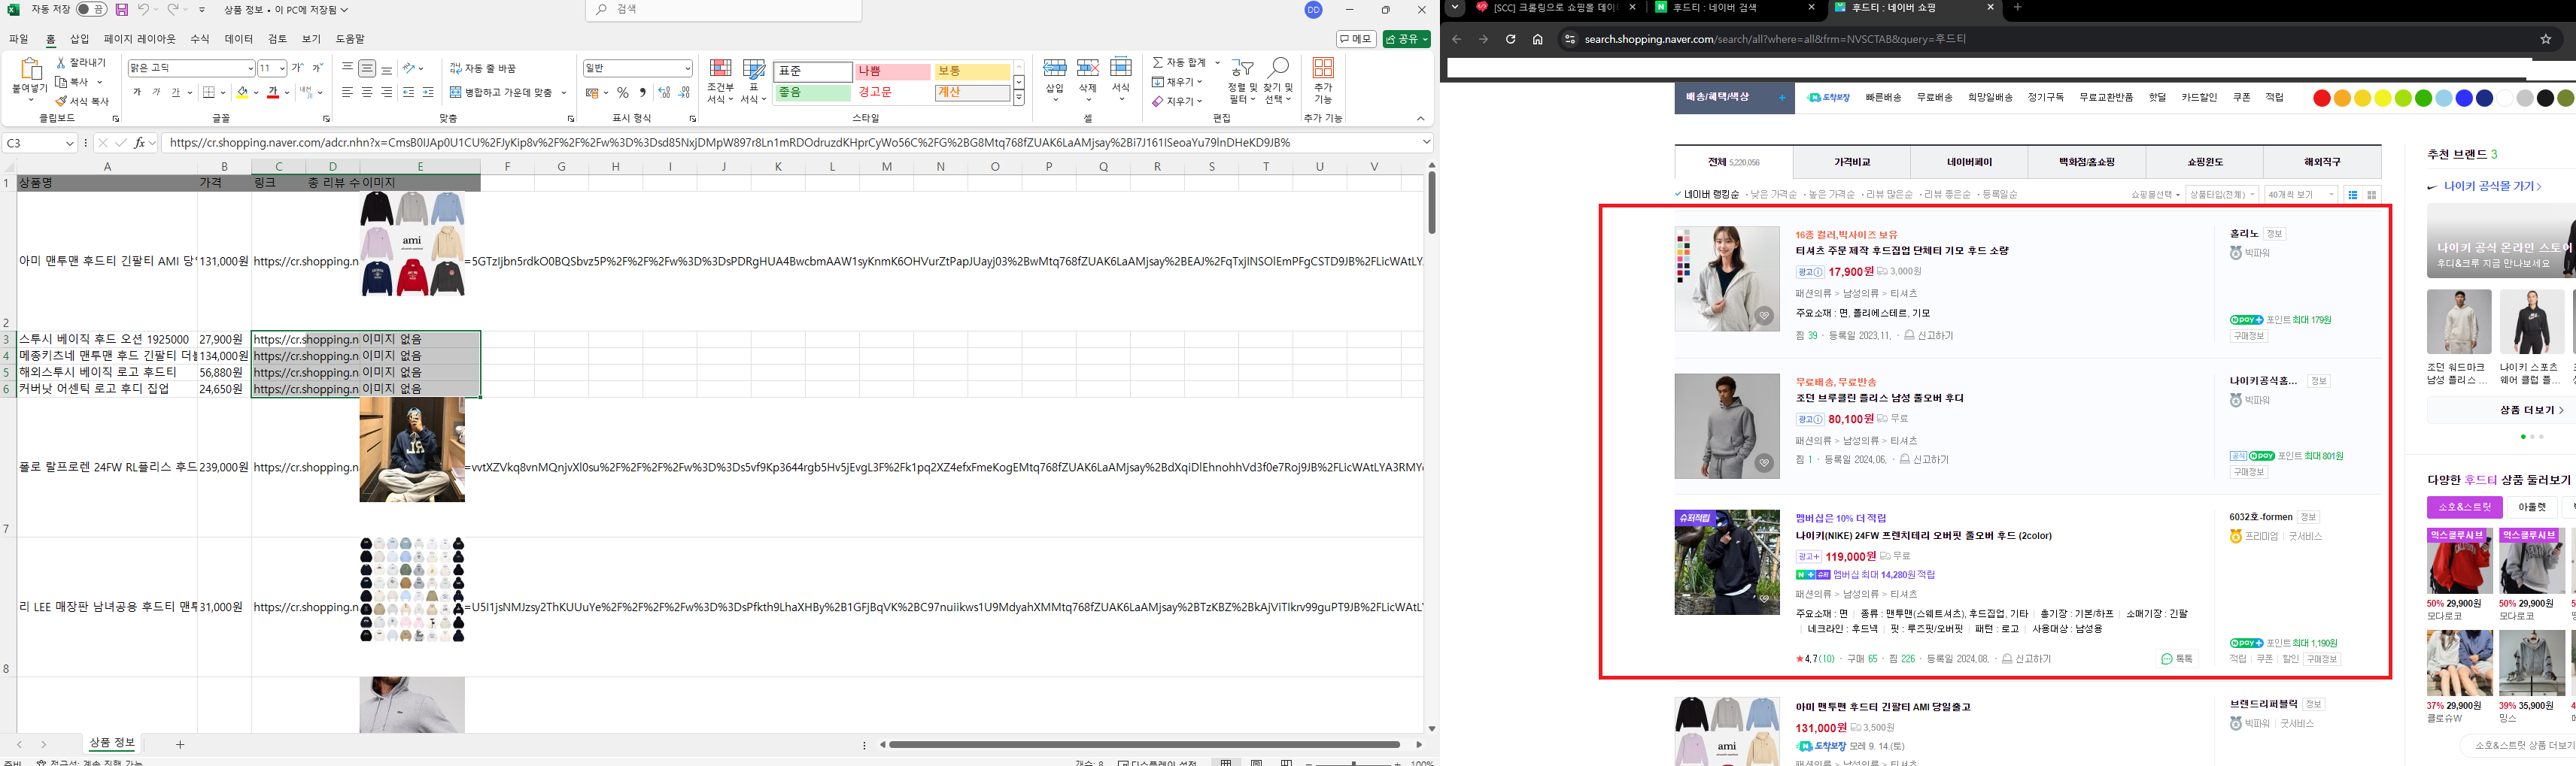Bookmark the page with the star icon

2546,39
